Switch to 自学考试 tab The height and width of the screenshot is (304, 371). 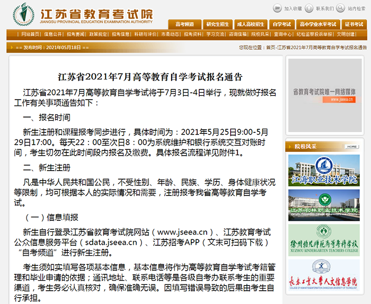point(281,24)
